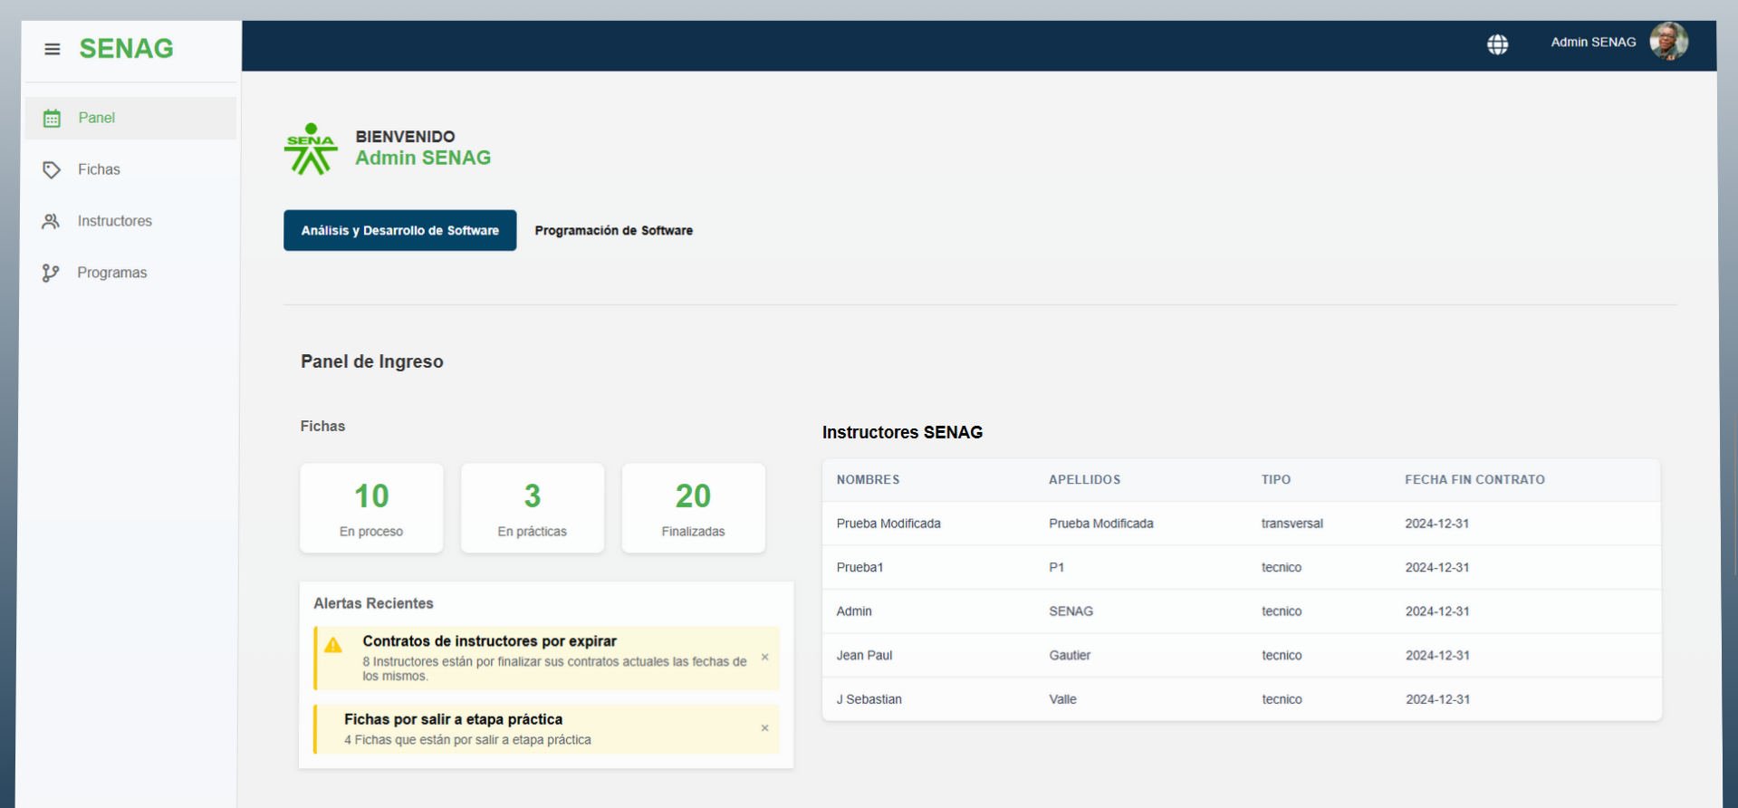The height and width of the screenshot is (808, 1738).
Task: Click the green SENA logo
Action: 311,149
